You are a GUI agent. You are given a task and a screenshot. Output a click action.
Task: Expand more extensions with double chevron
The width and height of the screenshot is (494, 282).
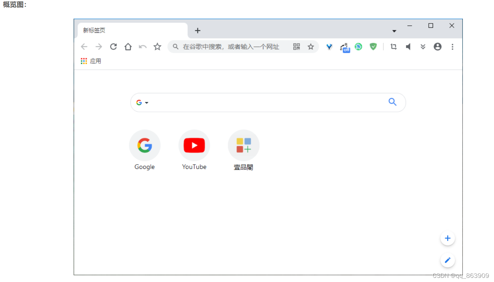point(423,47)
